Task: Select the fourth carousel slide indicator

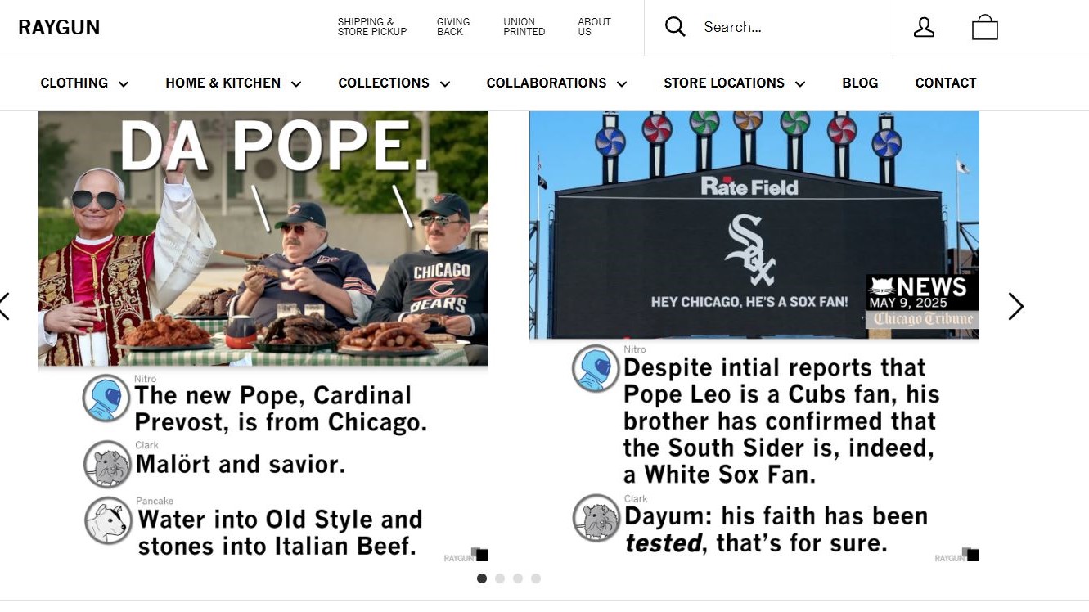Action: (535, 578)
